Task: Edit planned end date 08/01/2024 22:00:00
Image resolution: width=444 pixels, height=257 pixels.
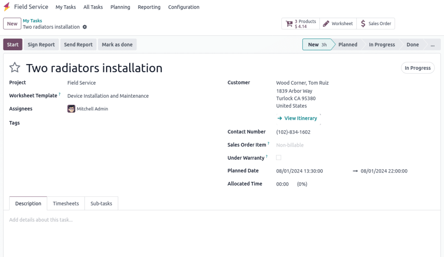Action: [x=384, y=171]
